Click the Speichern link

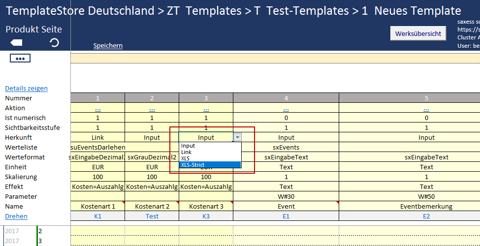108,46
